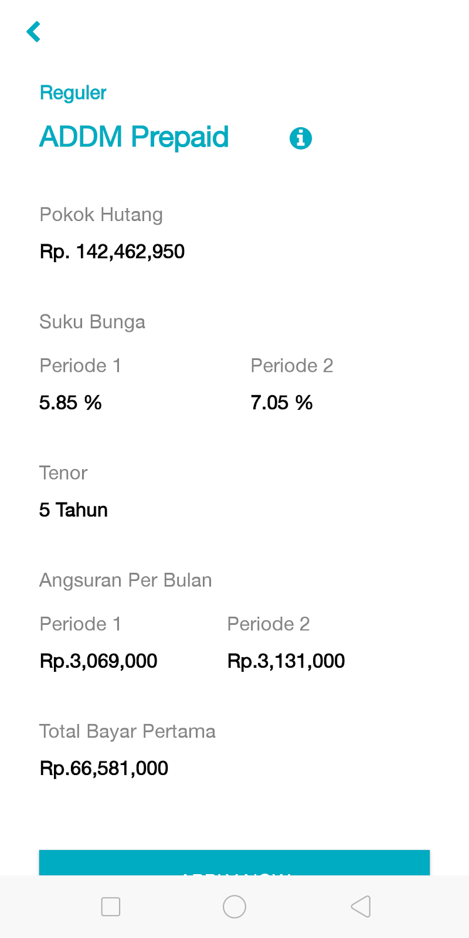This screenshot has width=469, height=938.
Task: Select the 5 Tahun tenor value
Action: coord(73,510)
